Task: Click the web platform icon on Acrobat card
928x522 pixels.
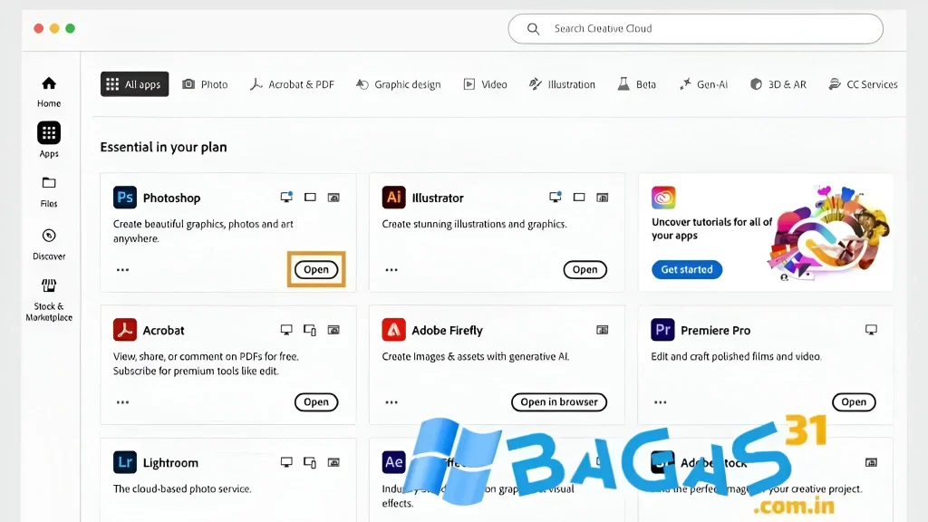Action: click(x=333, y=330)
